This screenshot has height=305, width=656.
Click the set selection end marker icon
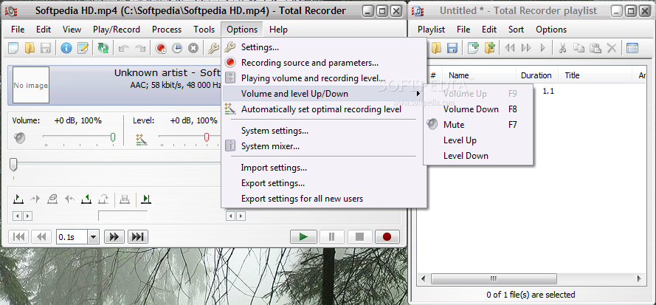point(86,199)
